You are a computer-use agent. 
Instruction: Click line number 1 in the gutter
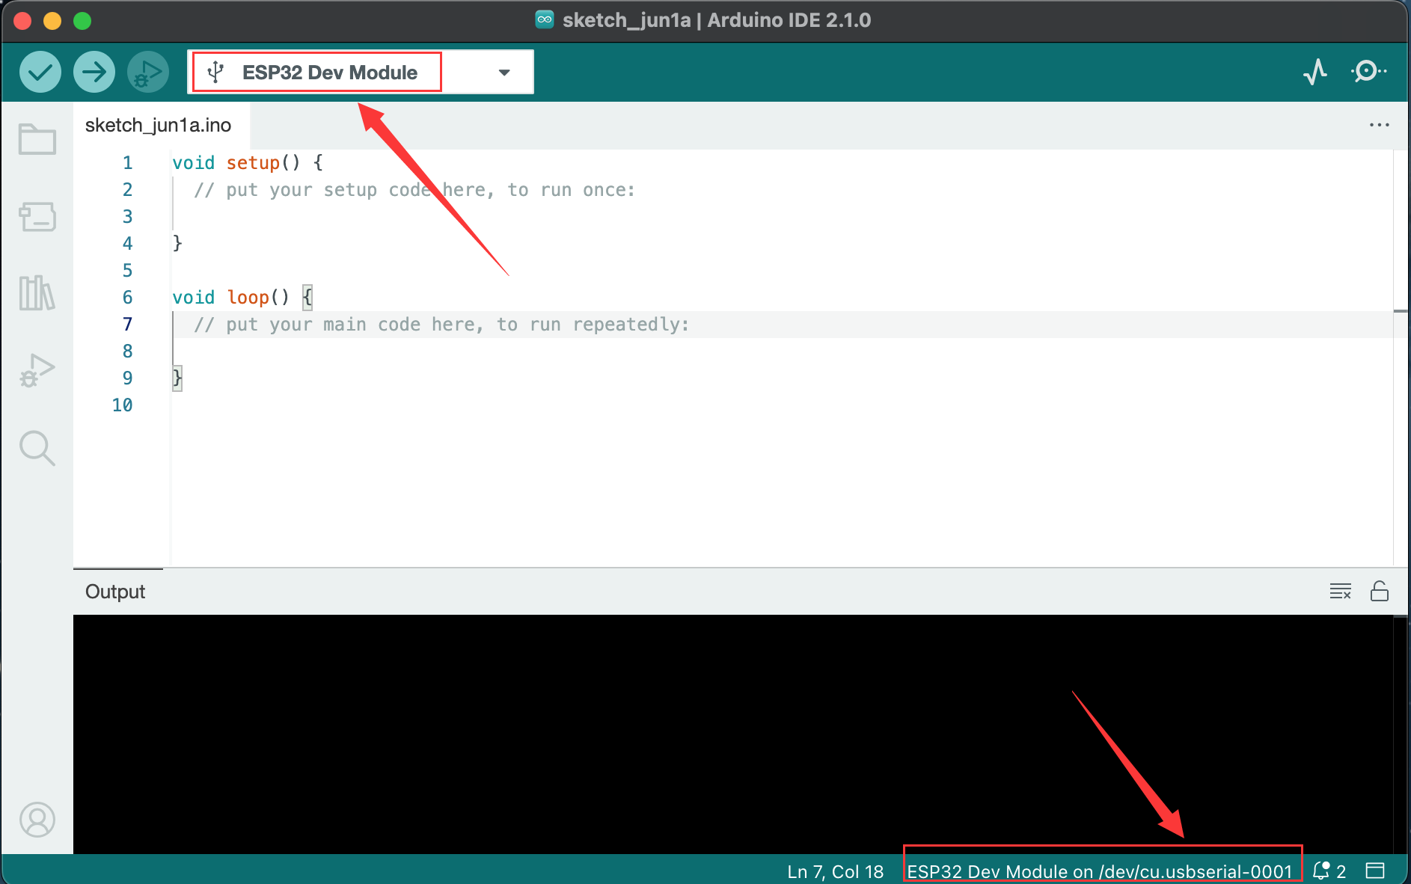128,163
